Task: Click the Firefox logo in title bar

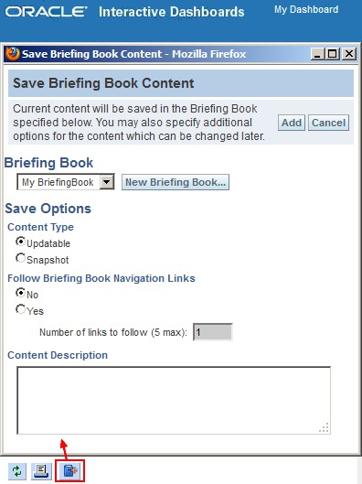Action: coord(12,54)
